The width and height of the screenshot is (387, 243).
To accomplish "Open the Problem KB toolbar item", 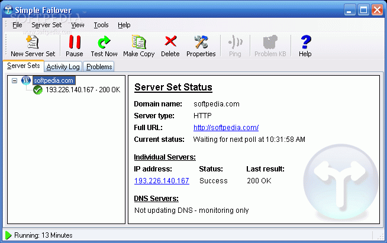I will point(270,46).
